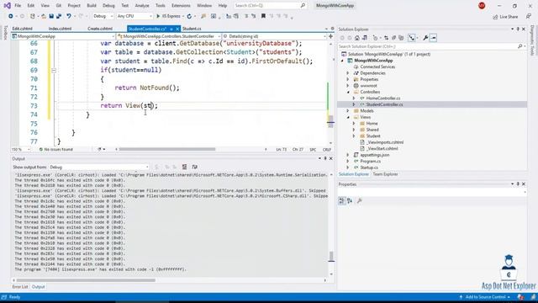
Task: Switch to Edit.cshtml tab
Action: (23, 29)
